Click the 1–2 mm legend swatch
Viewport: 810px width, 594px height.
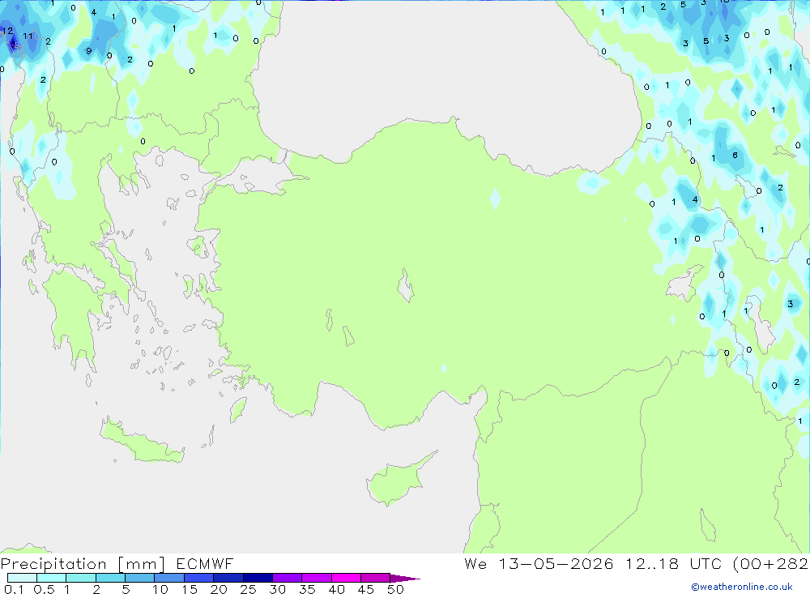80,578
